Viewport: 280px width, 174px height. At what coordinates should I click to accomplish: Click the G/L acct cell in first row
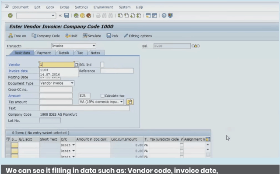tap(29, 145)
